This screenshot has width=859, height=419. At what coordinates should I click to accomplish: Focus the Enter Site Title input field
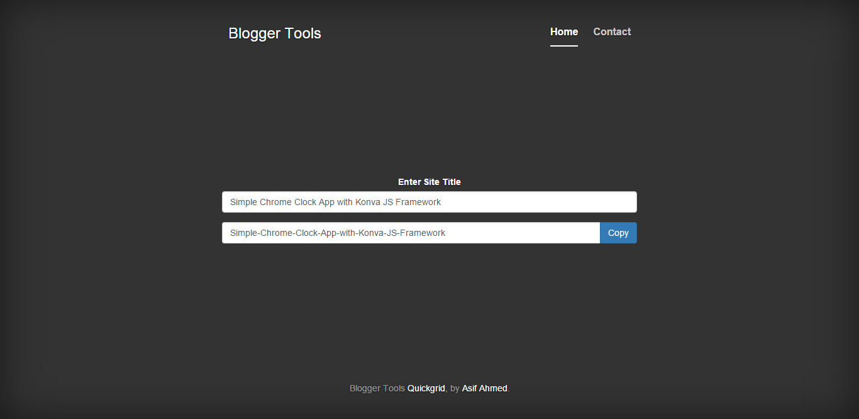[429, 202]
